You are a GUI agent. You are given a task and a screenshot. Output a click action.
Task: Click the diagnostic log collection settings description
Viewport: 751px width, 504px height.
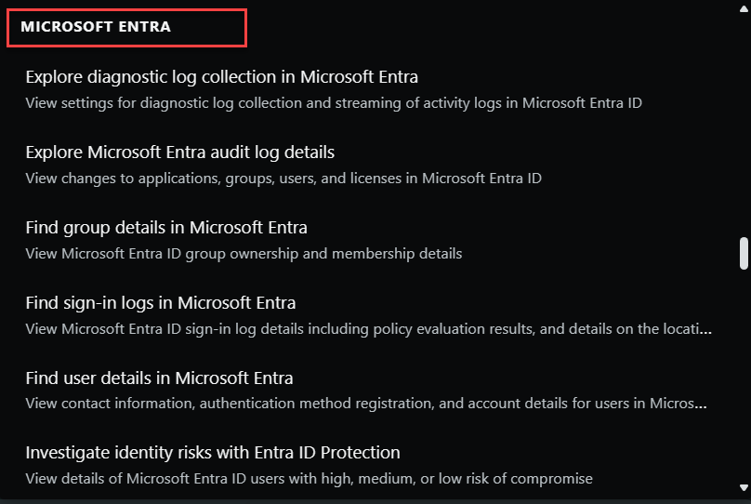(x=333, y=102)
